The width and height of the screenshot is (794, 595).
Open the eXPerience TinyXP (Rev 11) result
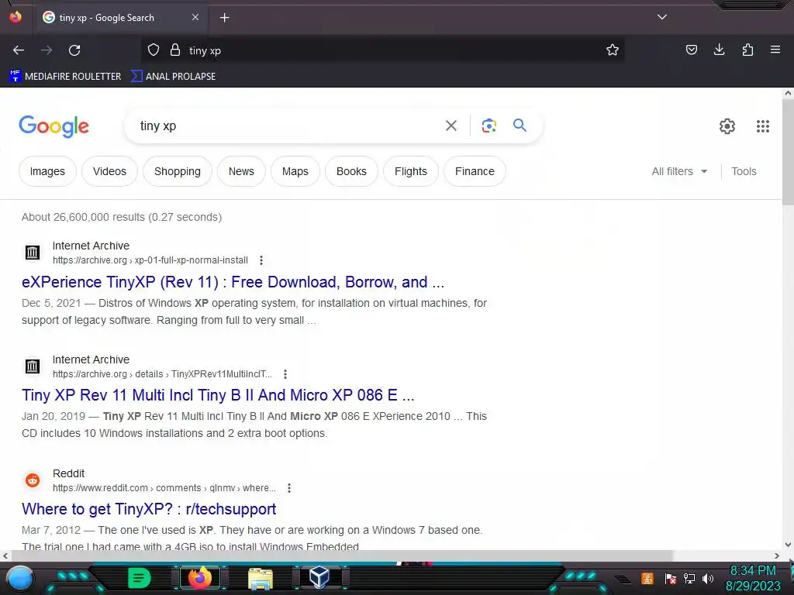coord(233,282)
